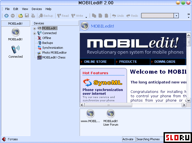The height and width of the screenshot is (143, 192).
Task: Select MOBILedit! Chess in the Devices tree
Action: 54,57
